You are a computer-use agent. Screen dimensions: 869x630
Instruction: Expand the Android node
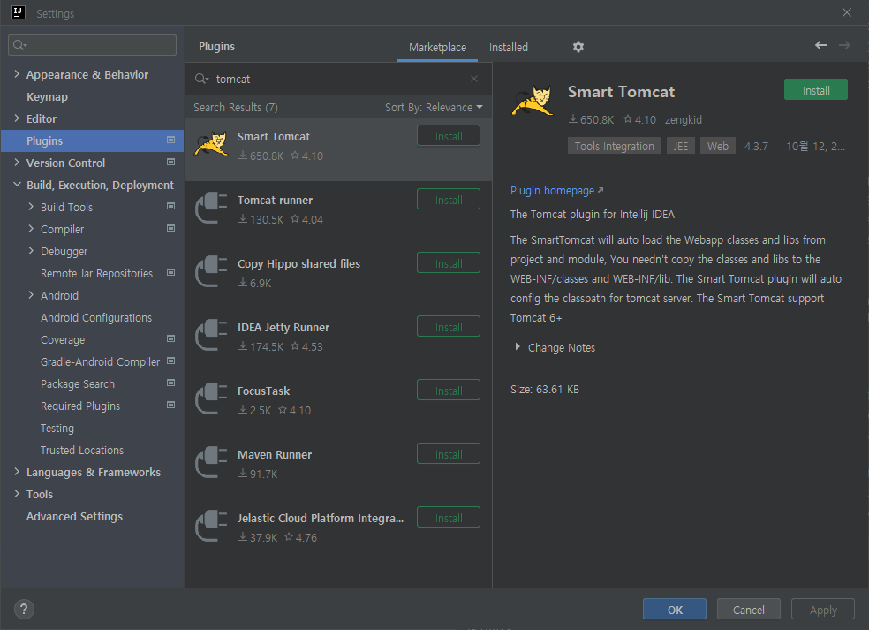[31, 295]
